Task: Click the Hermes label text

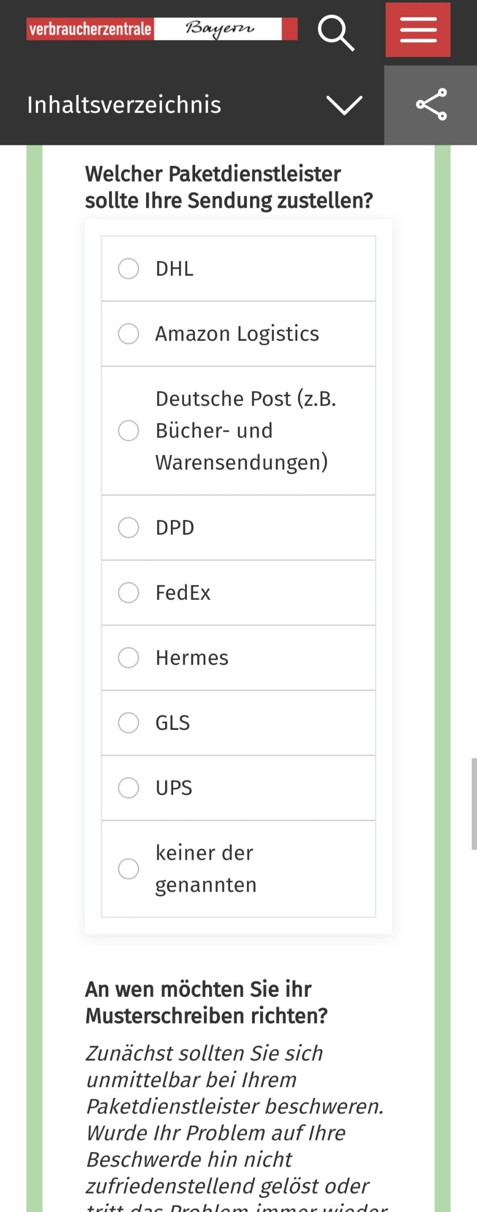Action: pos(192,658)
